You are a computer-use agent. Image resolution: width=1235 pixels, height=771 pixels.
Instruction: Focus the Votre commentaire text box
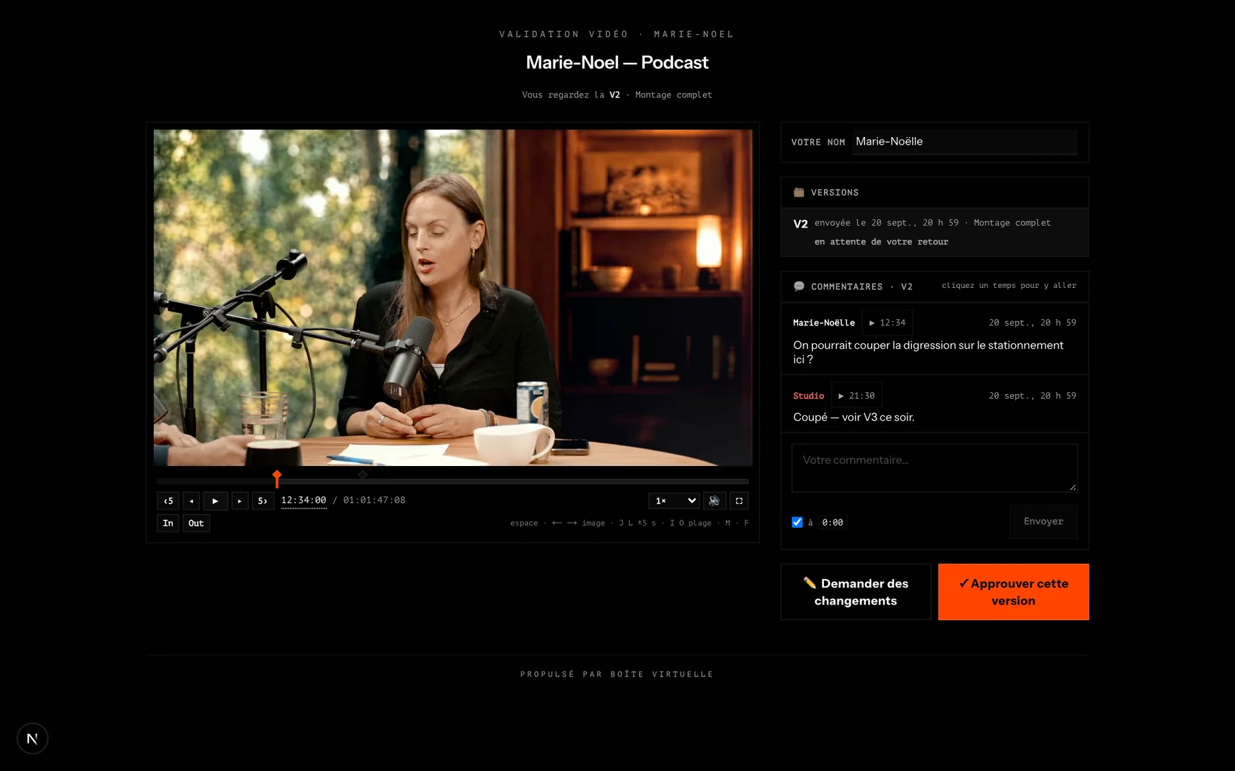pyautogui.click(x=934, y=468)
